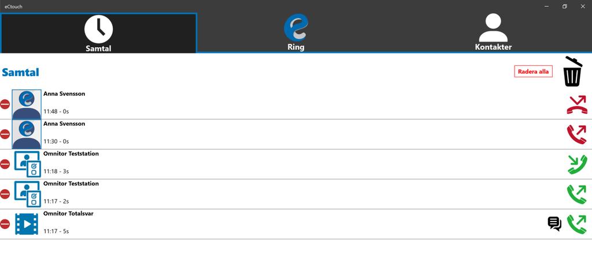Remove the 11:48 Anna Svensson entry with the red minus

5,104
